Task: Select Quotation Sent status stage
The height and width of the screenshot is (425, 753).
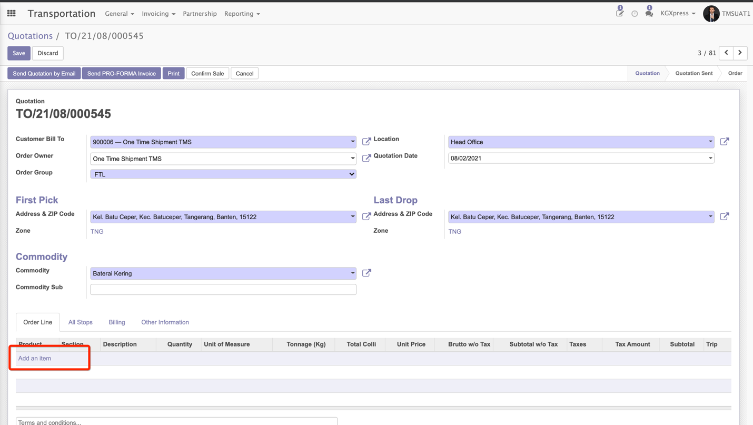Action: click(694, 73)
